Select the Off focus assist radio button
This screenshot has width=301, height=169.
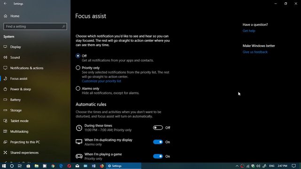(x=78, y=56)
